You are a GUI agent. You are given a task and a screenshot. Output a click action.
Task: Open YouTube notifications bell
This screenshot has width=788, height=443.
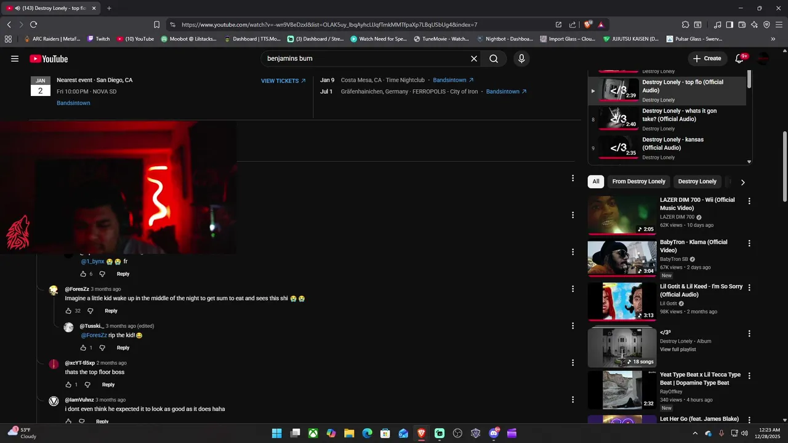pos(741,58)
